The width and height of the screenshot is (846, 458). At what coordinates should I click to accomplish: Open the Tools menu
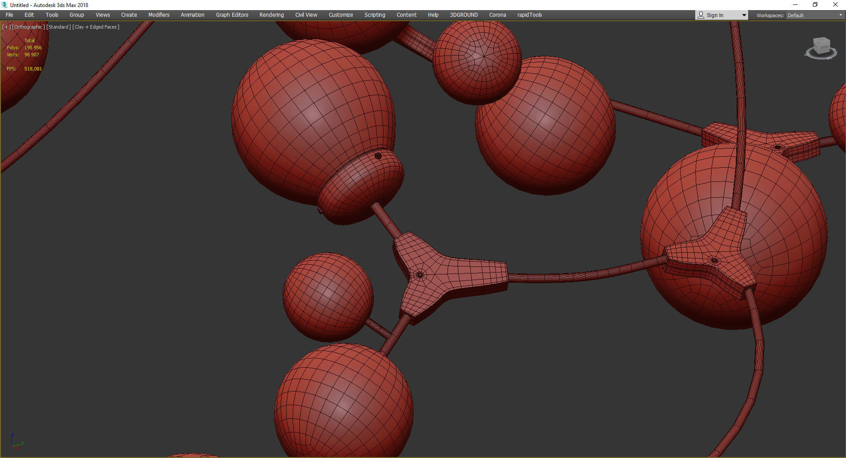[x=52, y=15]
